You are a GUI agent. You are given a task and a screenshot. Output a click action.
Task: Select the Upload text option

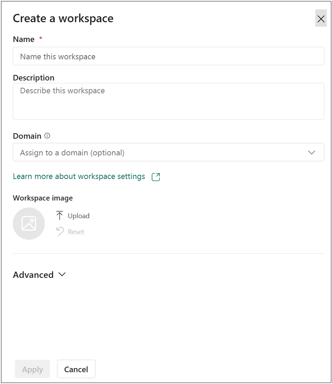coord(79,216)
